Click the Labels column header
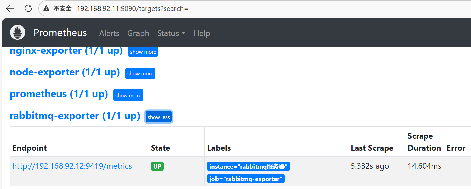This screenshot has height=189, width=471. click(219, 148)
